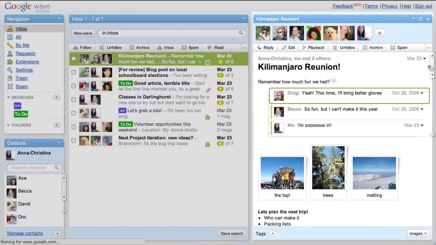Select the To Do saved search
436x245 pixels.
tap(21, 114)
